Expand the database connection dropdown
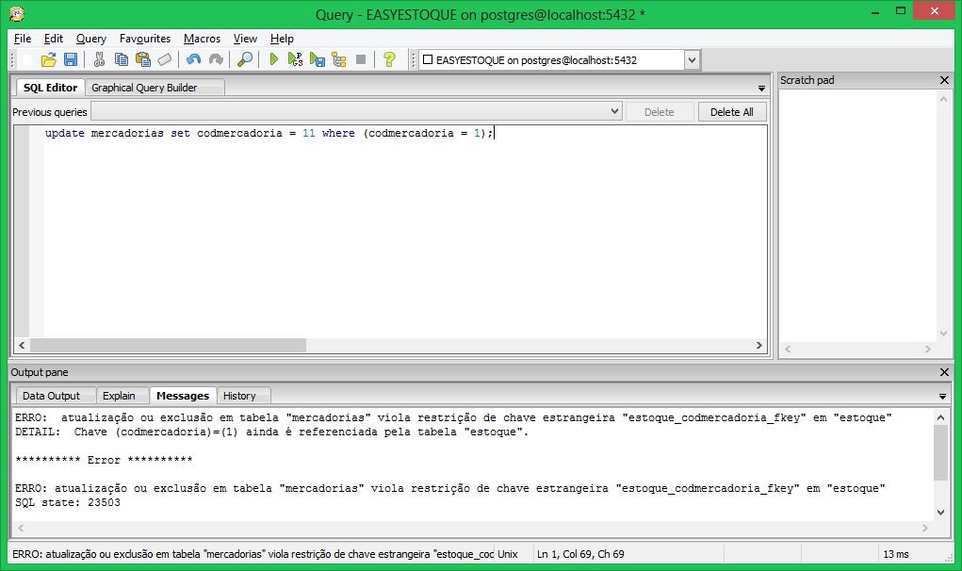Image resolution: width=962 pixels, height=571 pixels. click(692, 60)
